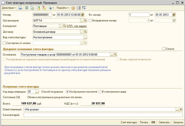Click the status text Обмен электронными документами отключен

[54, 97]
